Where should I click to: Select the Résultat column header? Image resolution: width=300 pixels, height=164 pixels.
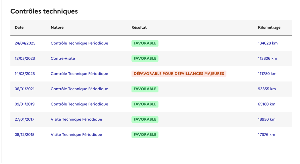pyautogui.click(x=139, y=27)
